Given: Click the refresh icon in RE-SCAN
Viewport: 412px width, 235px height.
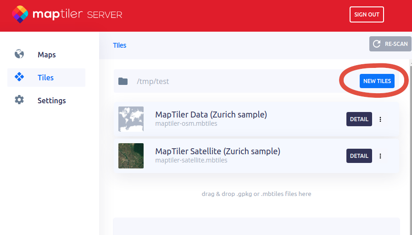Looking at the screenshot, I should [377, 44].
